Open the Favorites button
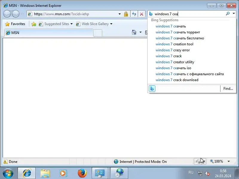 [15, 24]
